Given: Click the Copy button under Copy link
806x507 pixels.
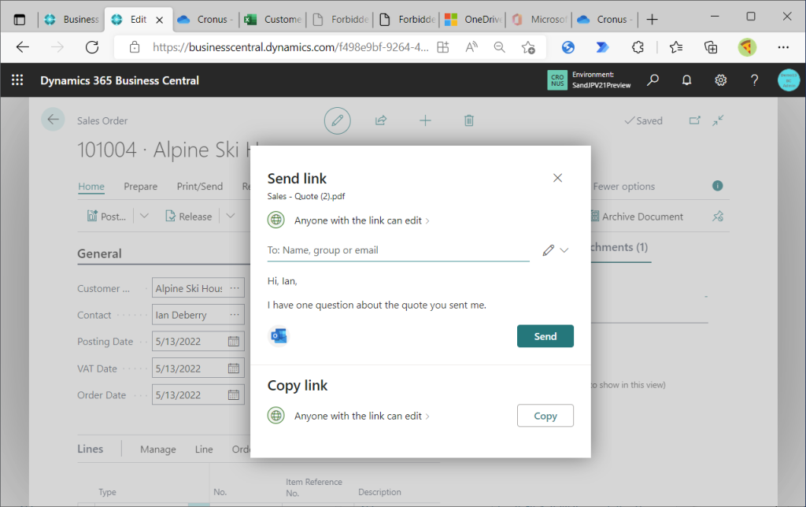Looking at the screenshot, I should pos(545,416).
